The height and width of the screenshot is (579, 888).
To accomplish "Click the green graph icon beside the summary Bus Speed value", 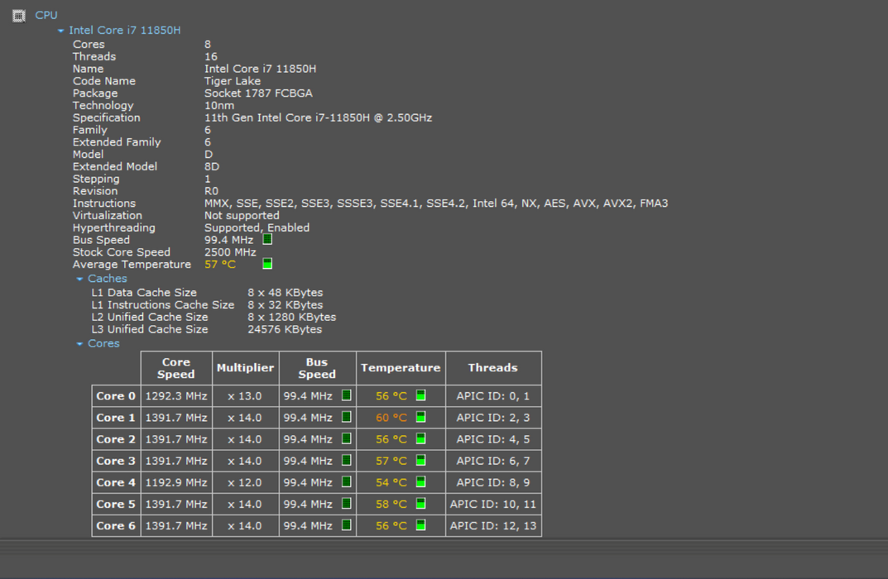I will (267, 239).
